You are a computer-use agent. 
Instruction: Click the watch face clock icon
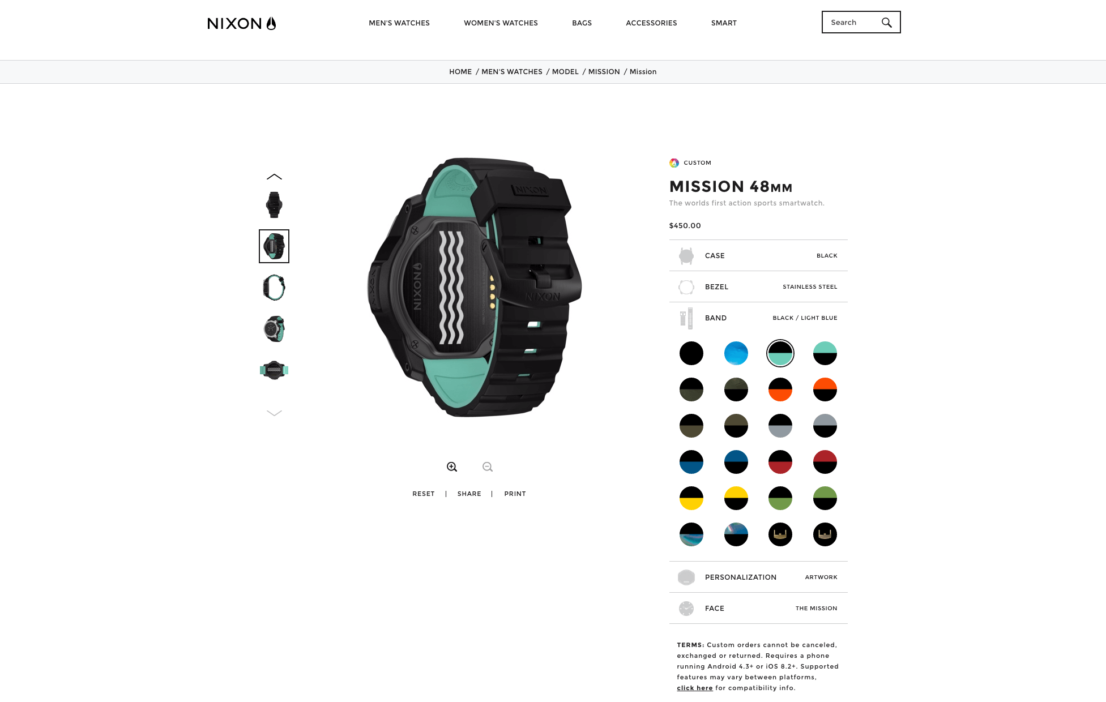pyautogui.click(x=686, y=609)
